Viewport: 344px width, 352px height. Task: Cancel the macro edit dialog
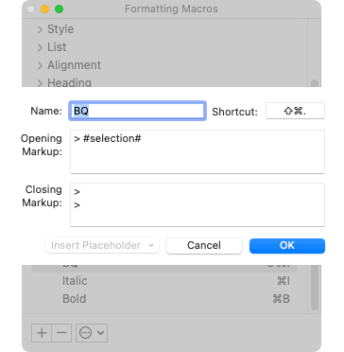[204, 246]
